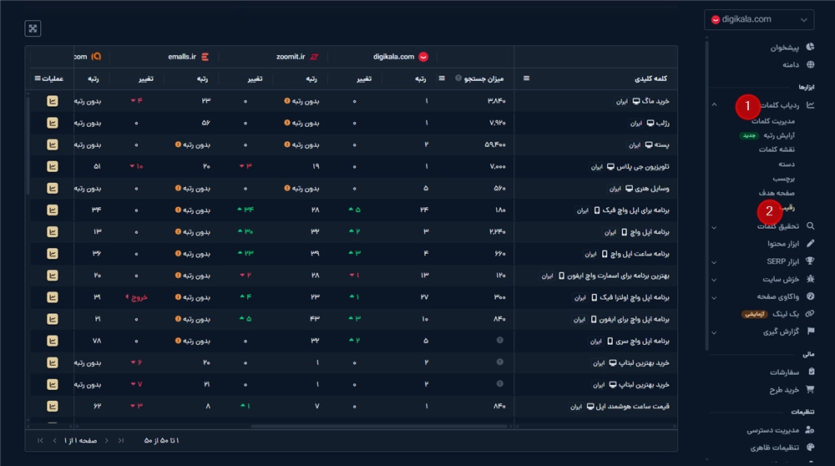The image size is (835, 466).
Task: Open chart icon for برنامه ساعت اپل واچ row
Action: [52, 254]
